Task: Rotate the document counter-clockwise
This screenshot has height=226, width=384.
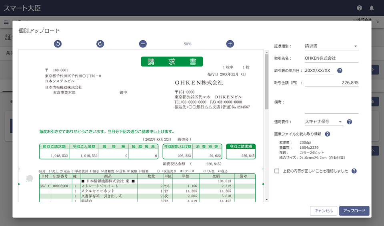Action: click(x=58, y=44)
